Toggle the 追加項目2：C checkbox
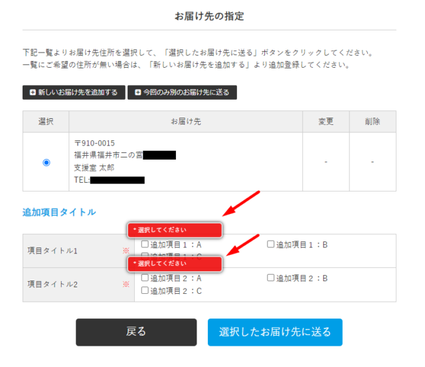The width and height of the screenshot is (425, 367). (145, 291)
